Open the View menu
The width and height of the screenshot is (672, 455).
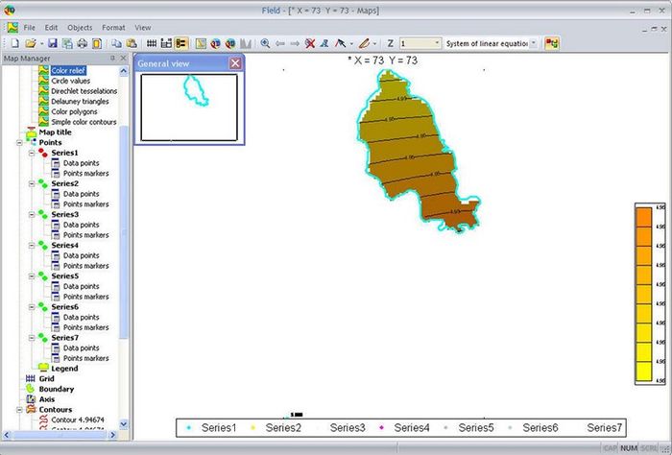pyautogui.click(x=143, y=28)
